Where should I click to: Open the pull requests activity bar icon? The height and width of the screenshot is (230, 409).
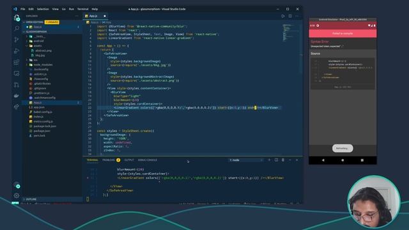pos(17,85)
